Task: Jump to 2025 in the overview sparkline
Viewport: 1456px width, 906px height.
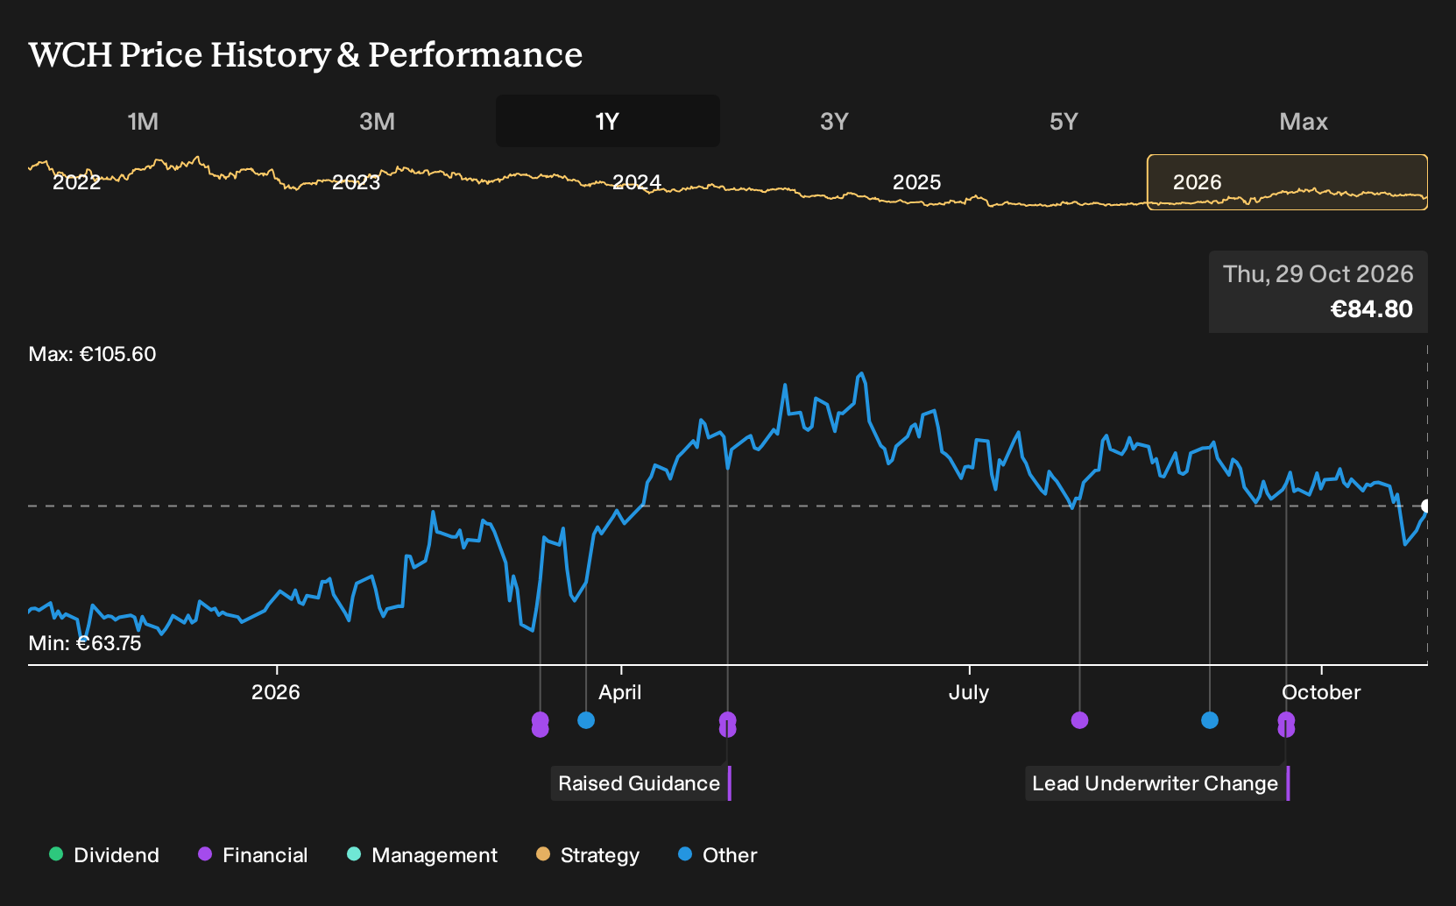Action: (x=916, y=182)
